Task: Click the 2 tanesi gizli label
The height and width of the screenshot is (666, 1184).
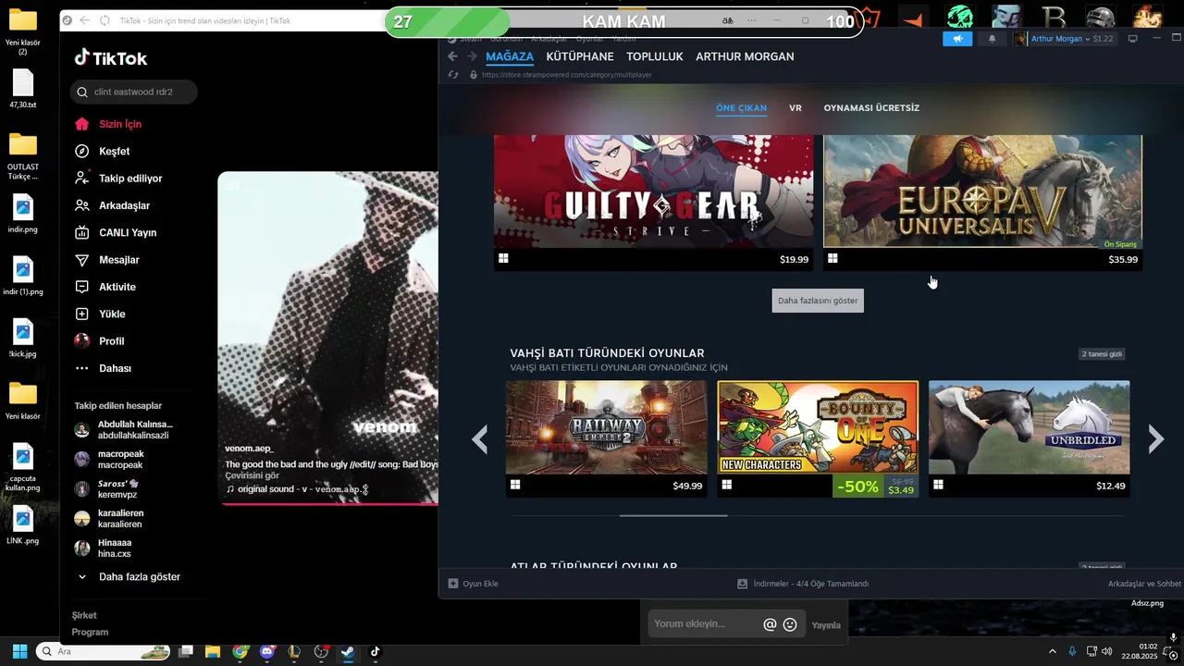Action: pyautogui.click(x=1103, y=354)
